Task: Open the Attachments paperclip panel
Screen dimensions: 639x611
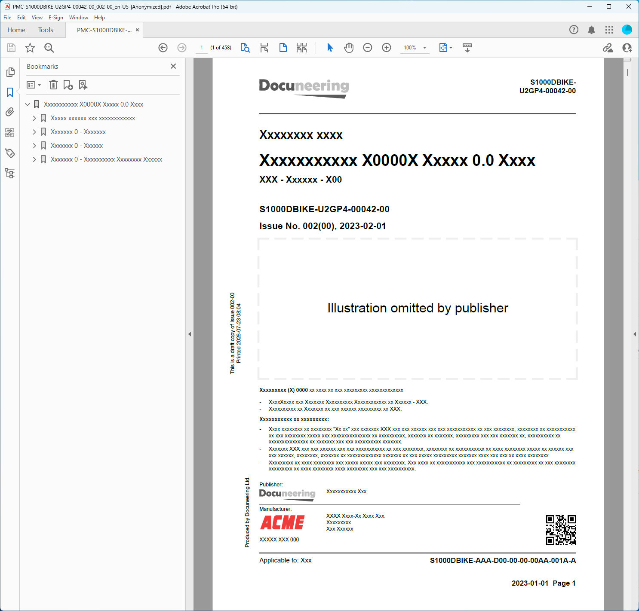Action: point(10,112)
